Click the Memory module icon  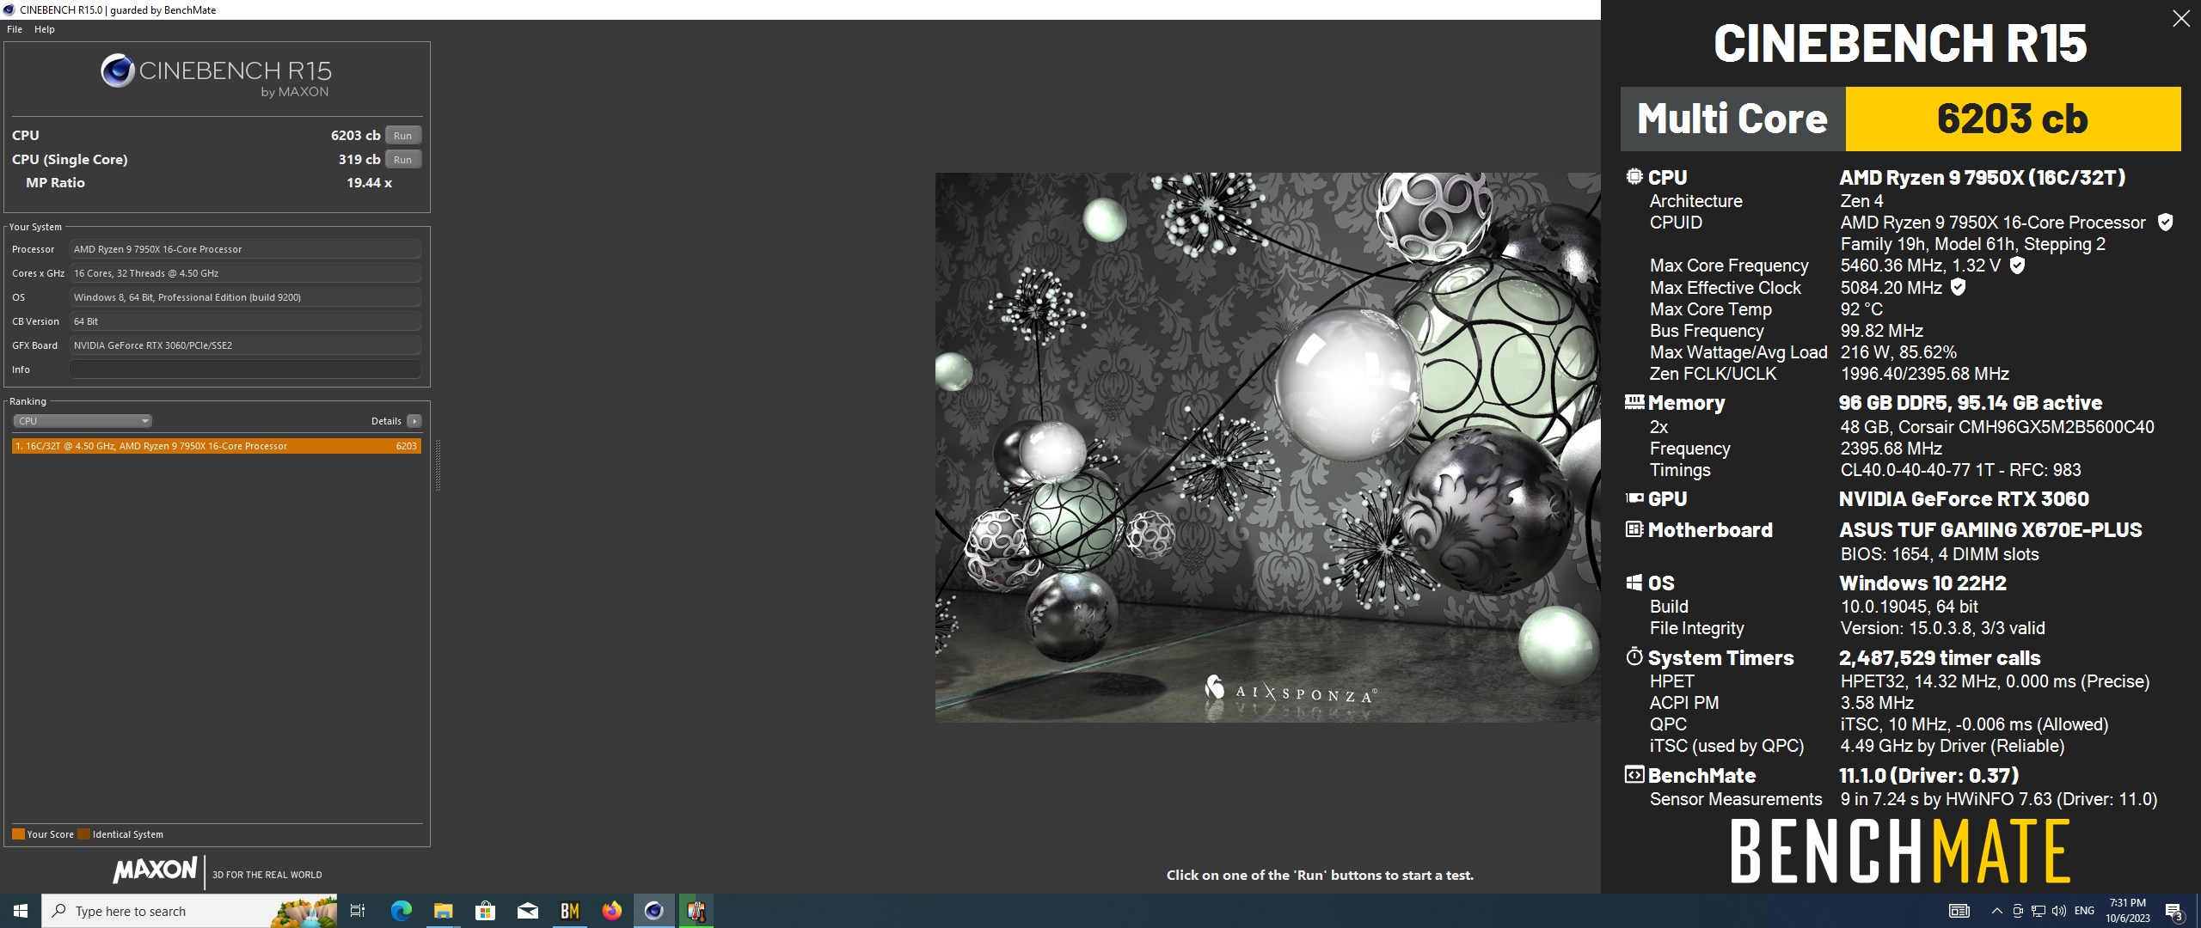pyautogui.click(x=1634, y=401)
